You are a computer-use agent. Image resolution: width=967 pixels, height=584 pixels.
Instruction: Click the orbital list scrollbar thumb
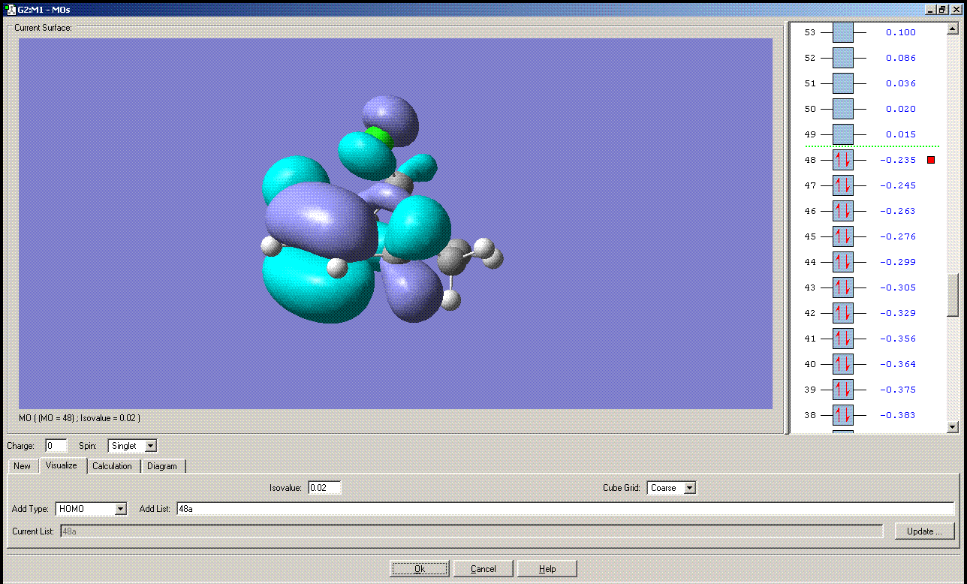click(x=953, y=296)
